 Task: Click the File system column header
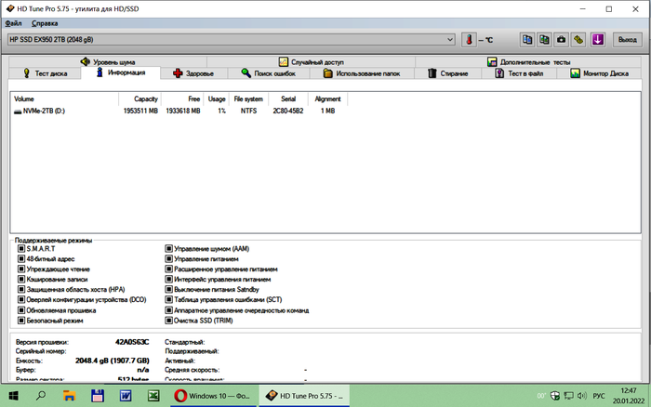coord(248,98)
